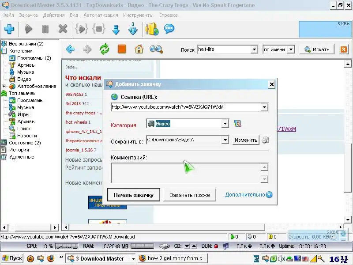Open the CD drive dropdown arrow
The image size is (353, 265).
click(x=187, y=246)
